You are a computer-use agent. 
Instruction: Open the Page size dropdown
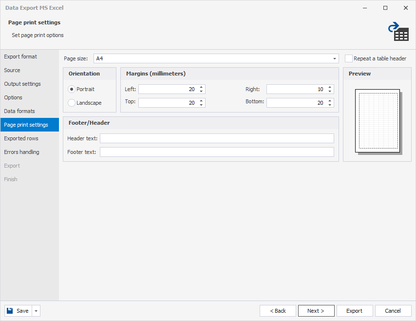click(335, 58)
